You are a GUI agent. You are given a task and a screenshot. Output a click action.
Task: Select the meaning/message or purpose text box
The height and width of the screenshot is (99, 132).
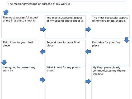click(x=66, y=7)
